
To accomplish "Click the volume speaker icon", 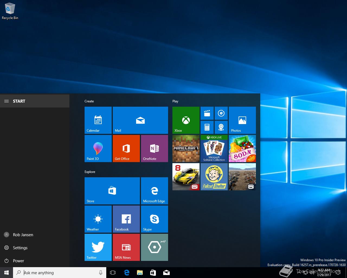I will [x=312, y=273].
